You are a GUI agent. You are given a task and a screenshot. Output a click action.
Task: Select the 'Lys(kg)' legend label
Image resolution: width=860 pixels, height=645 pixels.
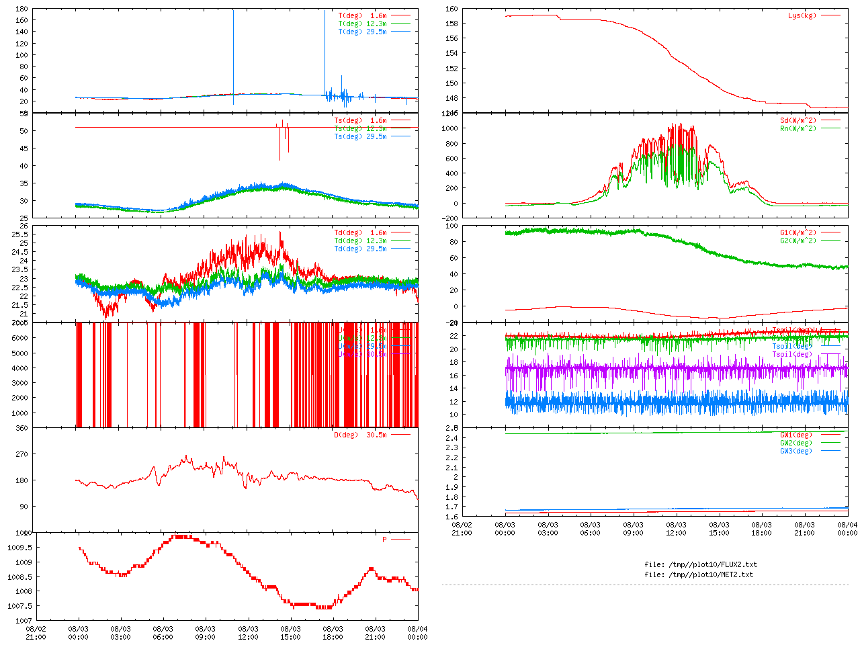pyautogui.click(x=802, y=15)
